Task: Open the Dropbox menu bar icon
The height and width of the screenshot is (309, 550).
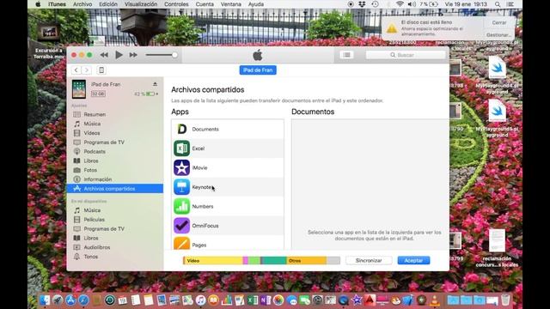Action: (x=362, y=4)
